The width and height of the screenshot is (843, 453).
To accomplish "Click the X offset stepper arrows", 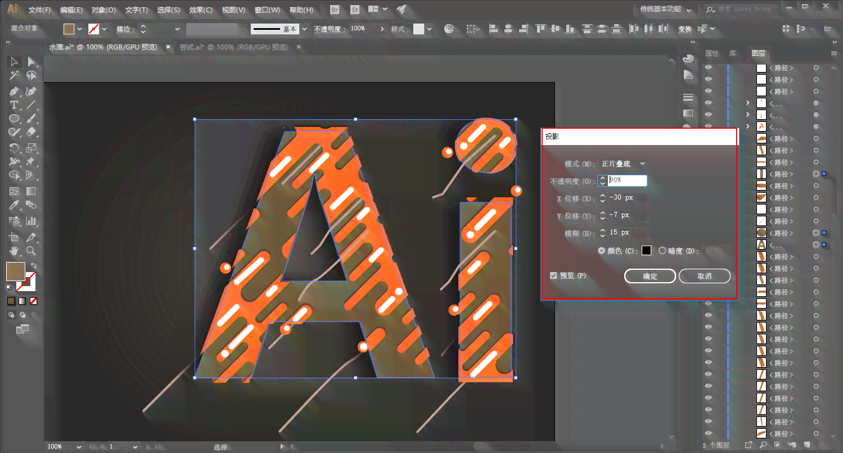I will [603, 198].
